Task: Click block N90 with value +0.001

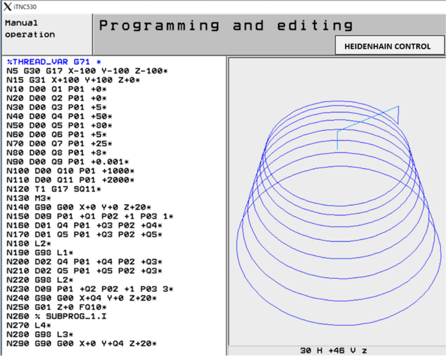Action: pos(68,162)
